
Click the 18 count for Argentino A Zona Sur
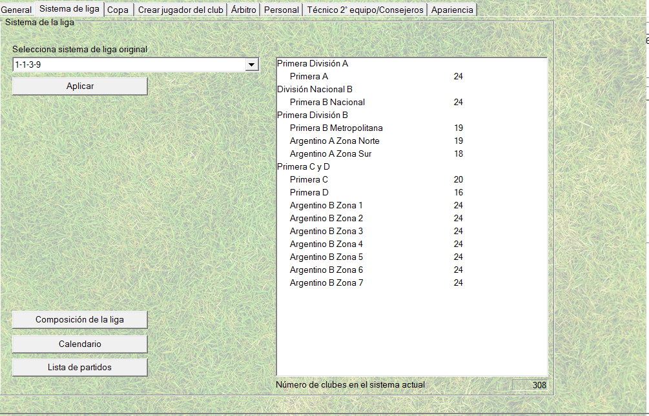pos(458,154)
